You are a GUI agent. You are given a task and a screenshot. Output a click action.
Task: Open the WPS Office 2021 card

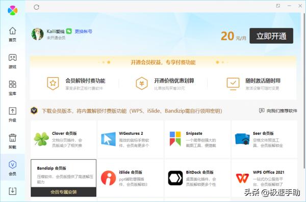[x=264, y=178]
